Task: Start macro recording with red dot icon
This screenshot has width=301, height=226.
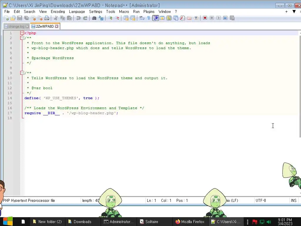Action: click(x=205, y=18)
